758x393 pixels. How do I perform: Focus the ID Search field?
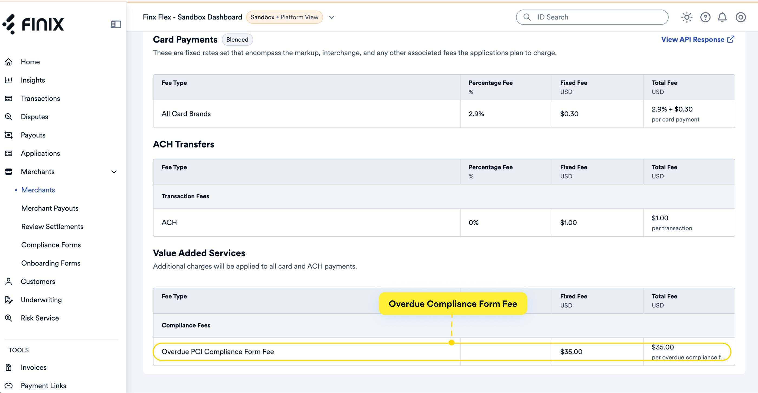tap(592, 17)
